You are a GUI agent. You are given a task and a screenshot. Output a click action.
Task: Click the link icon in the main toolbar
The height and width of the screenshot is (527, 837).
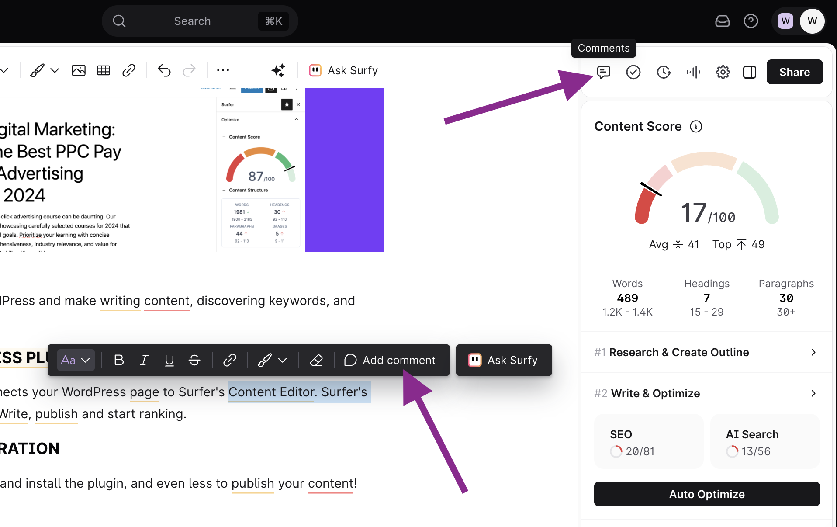tap(129, 70)
